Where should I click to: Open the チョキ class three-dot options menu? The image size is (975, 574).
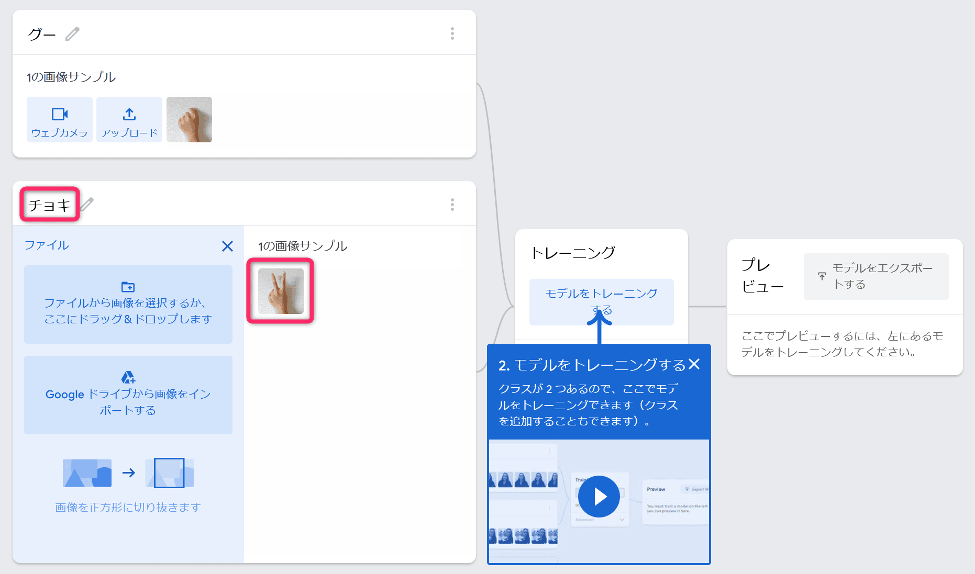(452, 205)
